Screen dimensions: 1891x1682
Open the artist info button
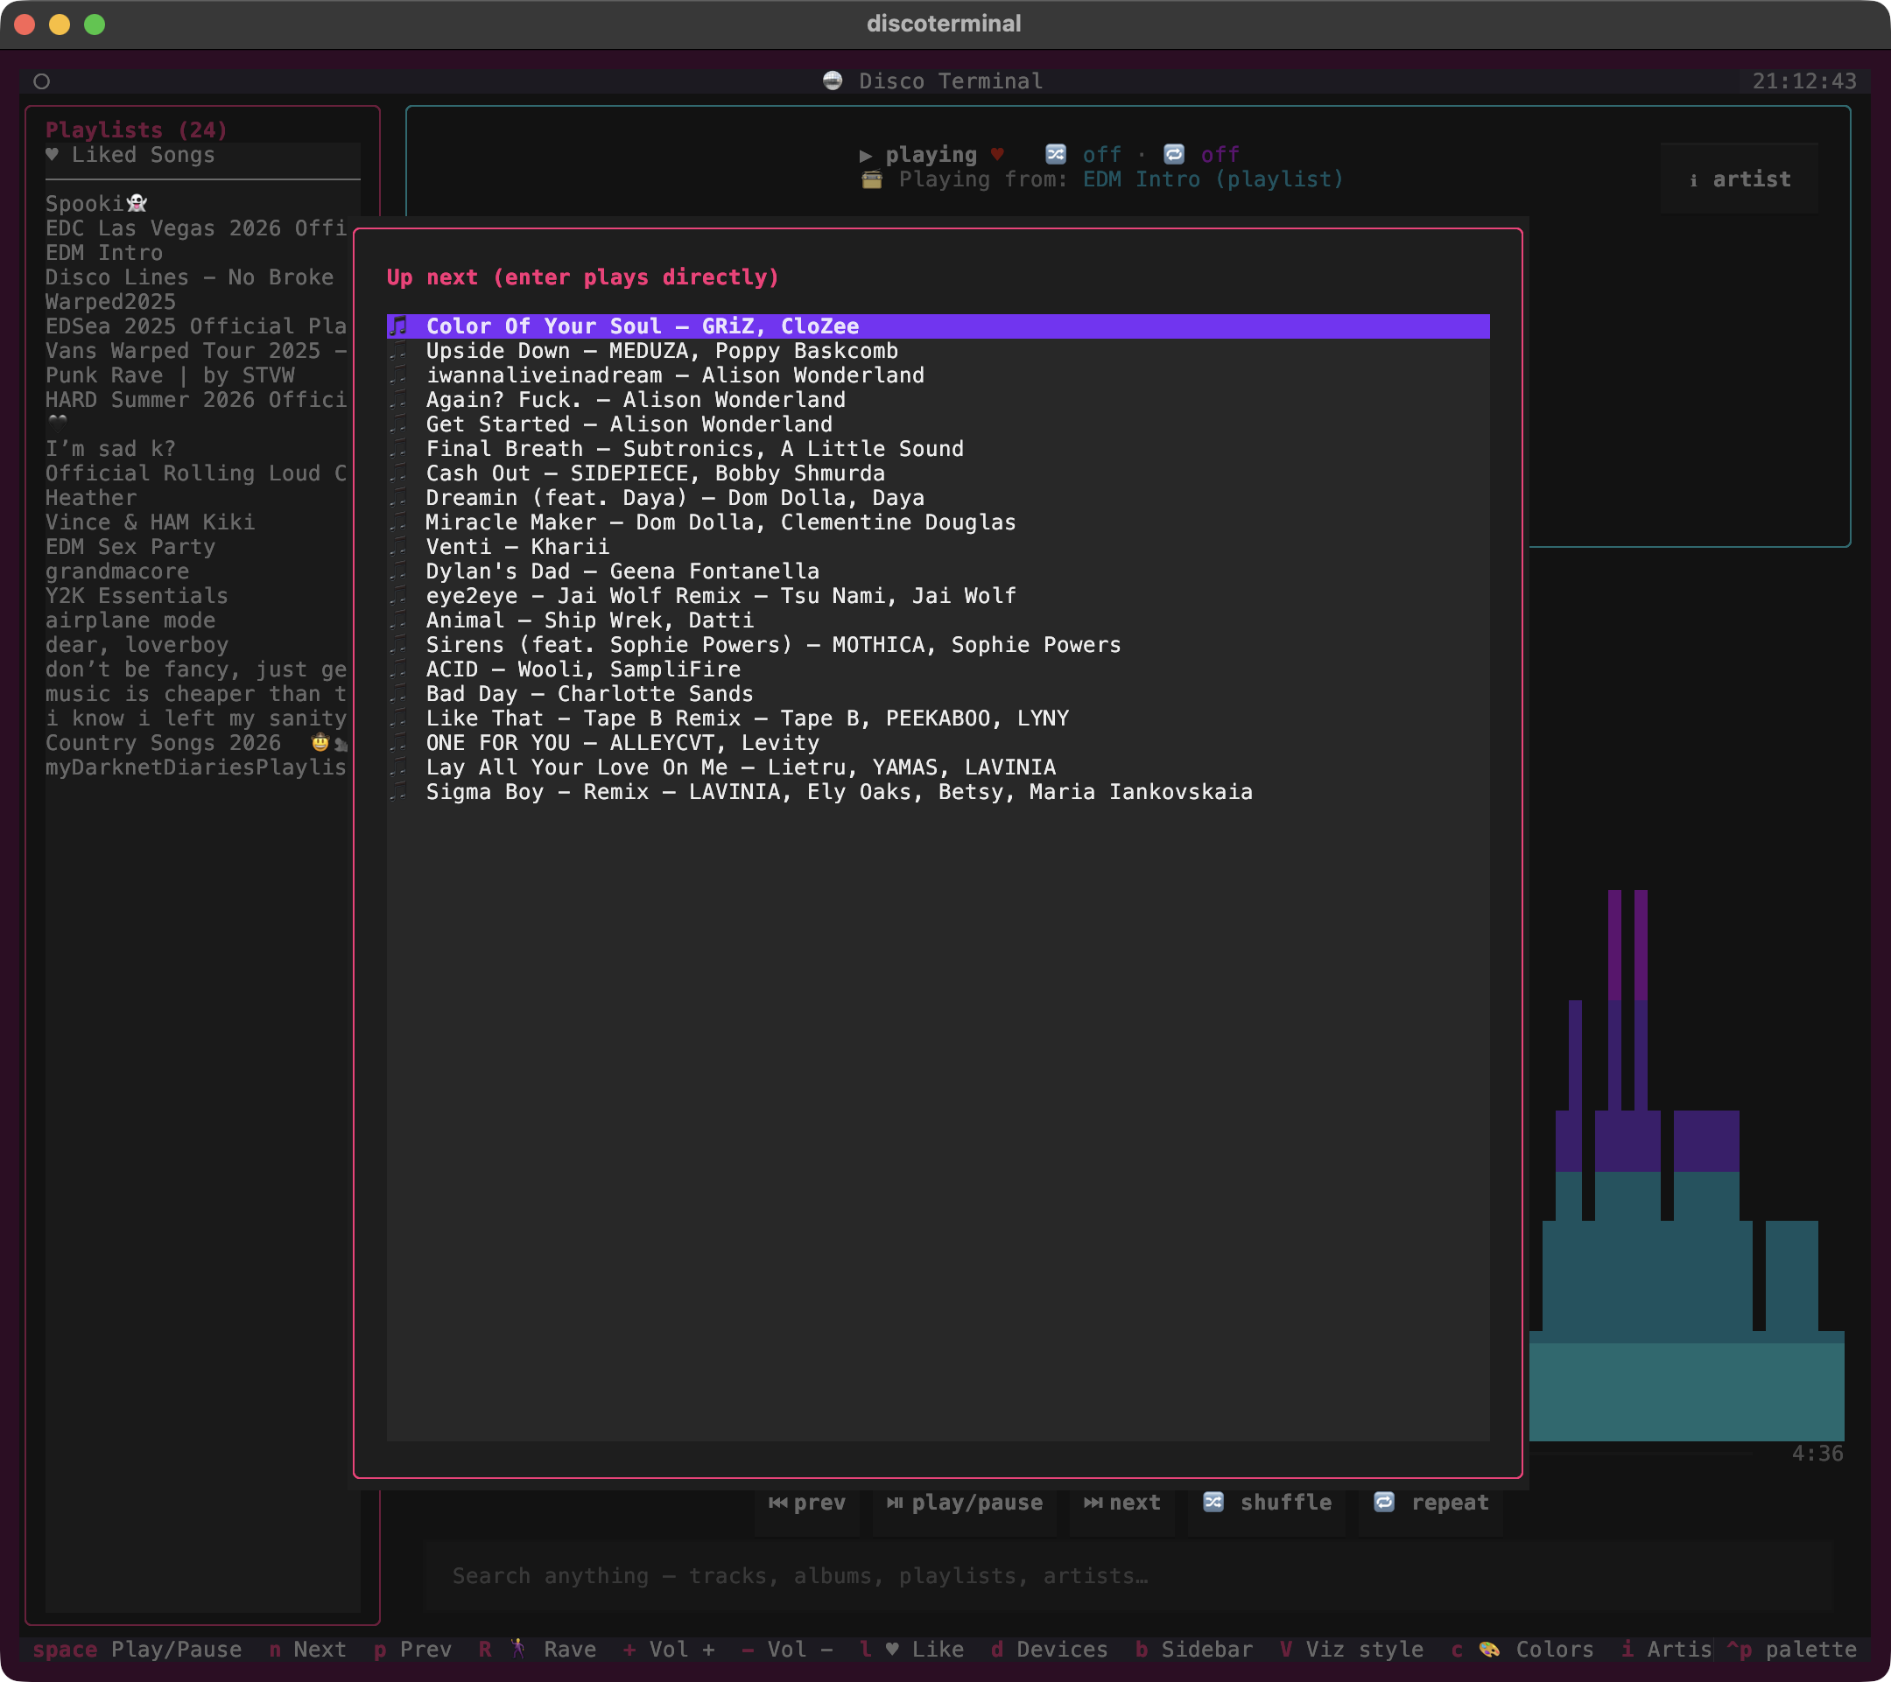[1740, 179]
